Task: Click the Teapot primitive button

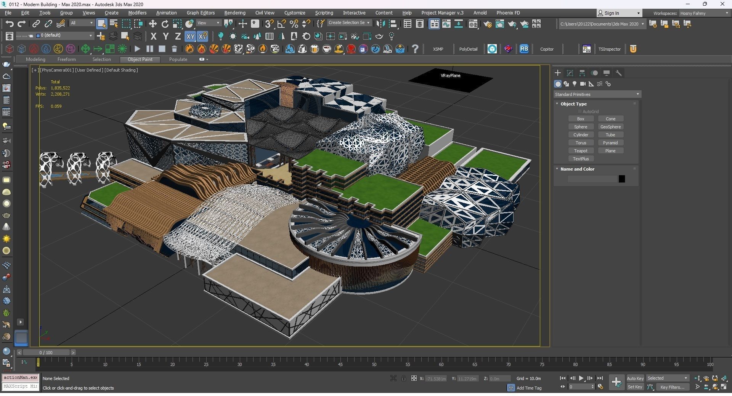Action: pos(581,151)
